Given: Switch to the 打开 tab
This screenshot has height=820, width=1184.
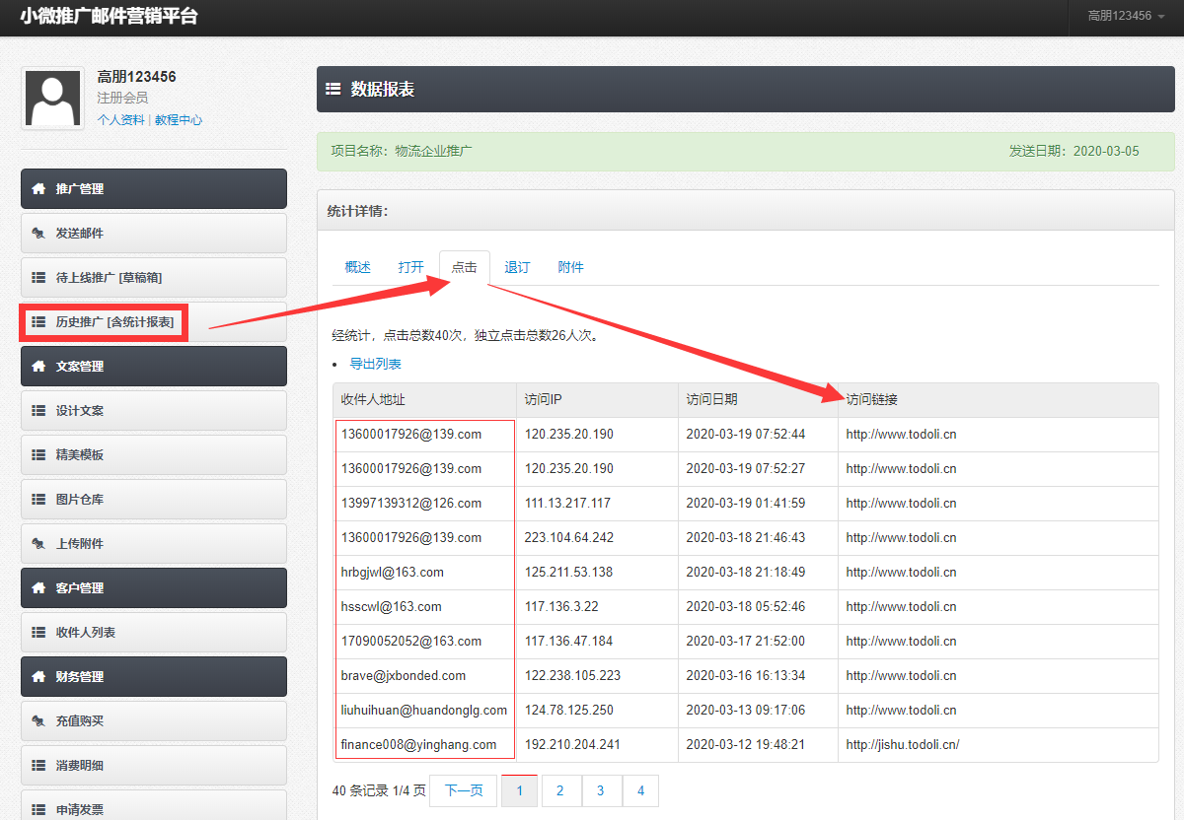Looking at the screenshot, I should (x=411, y=268).
